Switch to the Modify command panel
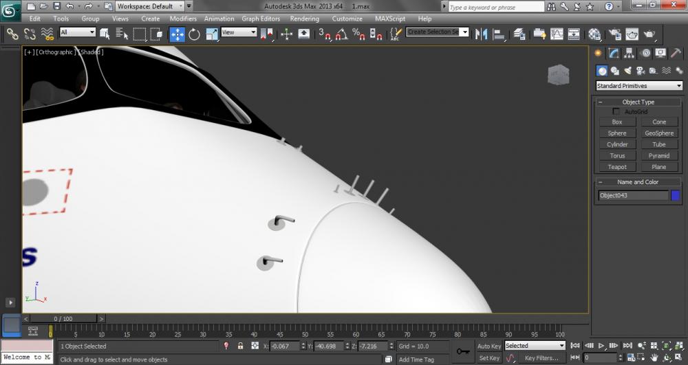 coord(614,53)
